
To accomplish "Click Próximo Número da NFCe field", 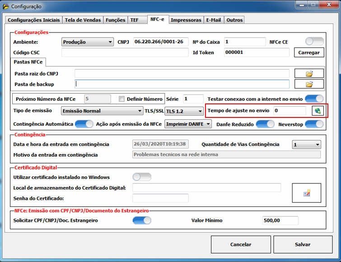I will [x=98, y=99].
